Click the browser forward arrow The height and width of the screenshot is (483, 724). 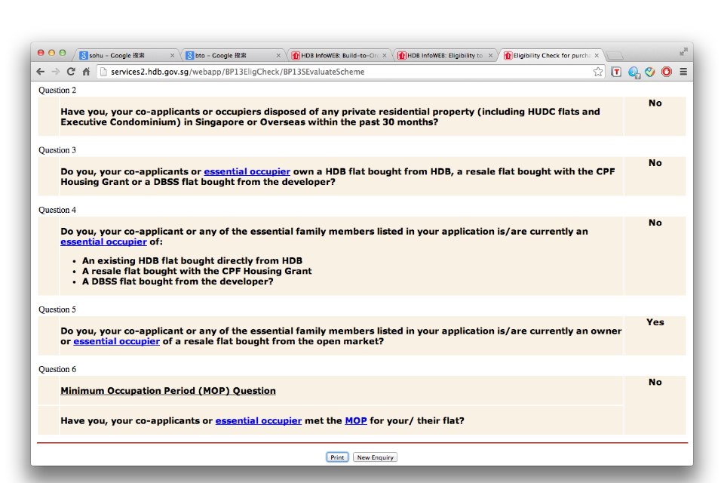click(x=55, y=72)
